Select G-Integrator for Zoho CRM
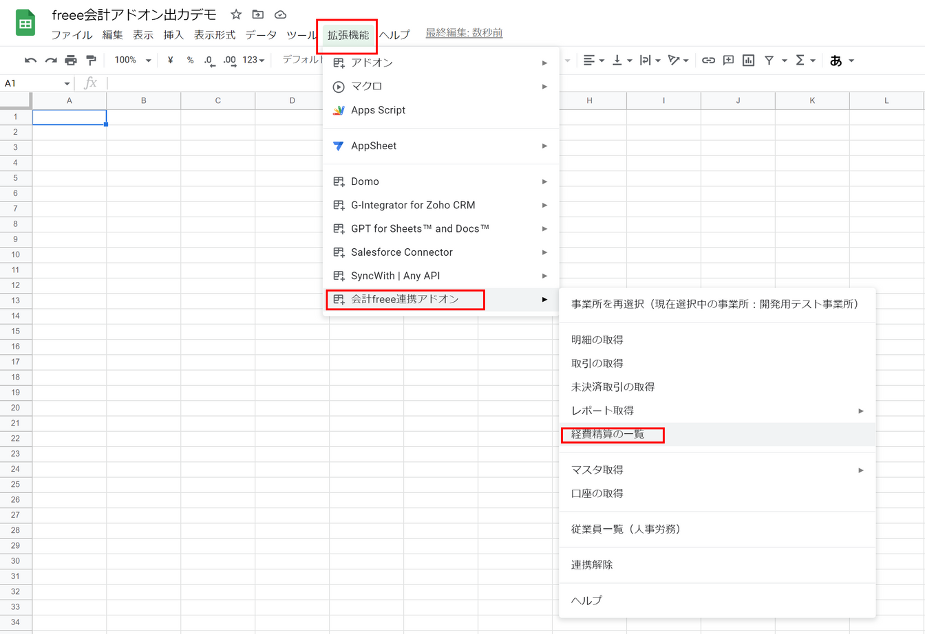This screenshot has height=634, width=925. coord(440,205)
